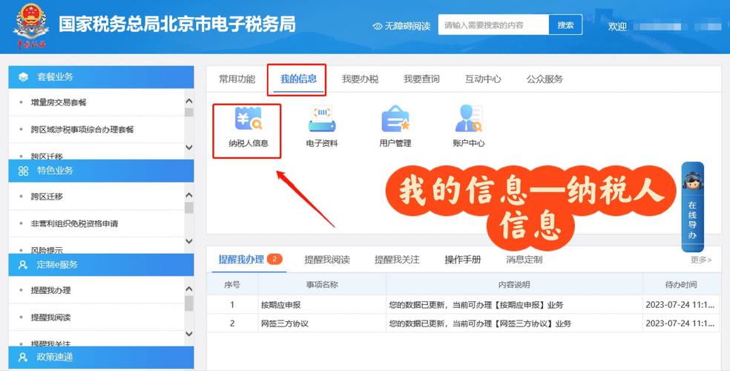Select the 提醒我阅读 tab

point(327,260)
